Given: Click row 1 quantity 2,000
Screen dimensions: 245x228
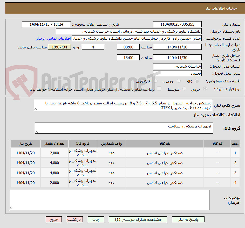Looking at the screenshot, I should tap(55, 153).
